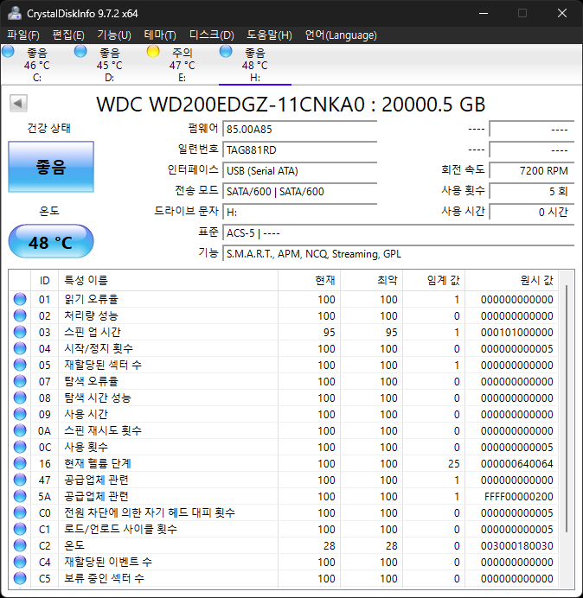
Task: Click the status orb for ID 07 row
Action: 20,381
